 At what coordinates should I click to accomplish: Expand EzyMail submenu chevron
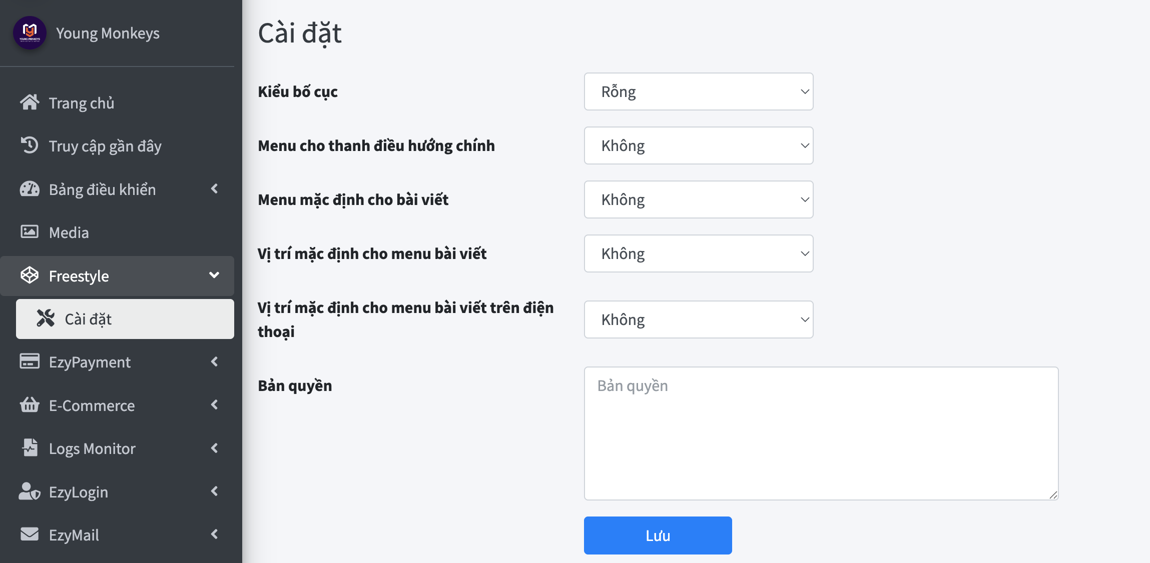click(x=215, y=534)
